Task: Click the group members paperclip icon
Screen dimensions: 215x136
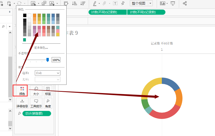Action: click(x=104, y=3)
